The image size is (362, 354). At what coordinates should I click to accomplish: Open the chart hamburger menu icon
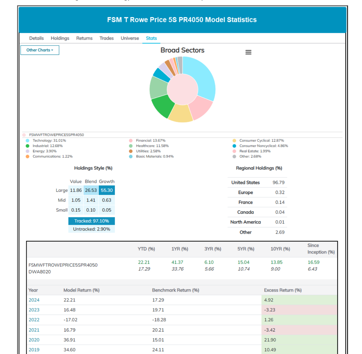click(x=248, y=52)
